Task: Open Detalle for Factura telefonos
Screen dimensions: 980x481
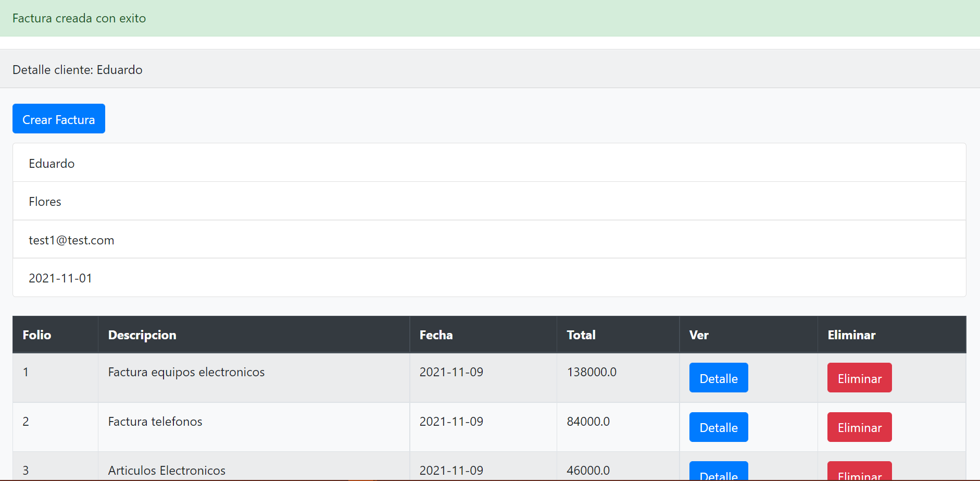Action: pyautogui.click(x=718, y=427)
